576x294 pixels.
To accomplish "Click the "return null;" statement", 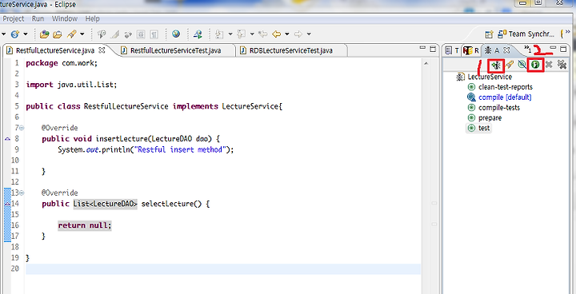I will tap(85, 225).
